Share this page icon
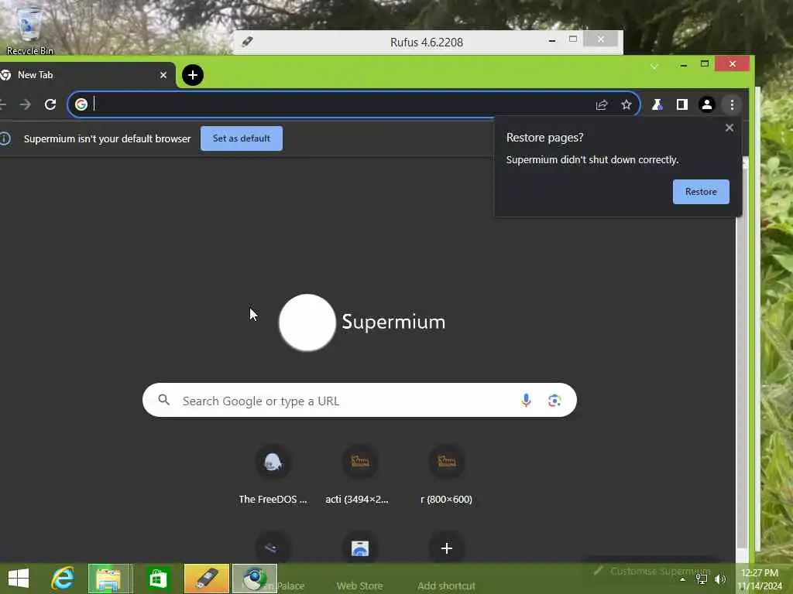793x594 pixels. [601, 104]
